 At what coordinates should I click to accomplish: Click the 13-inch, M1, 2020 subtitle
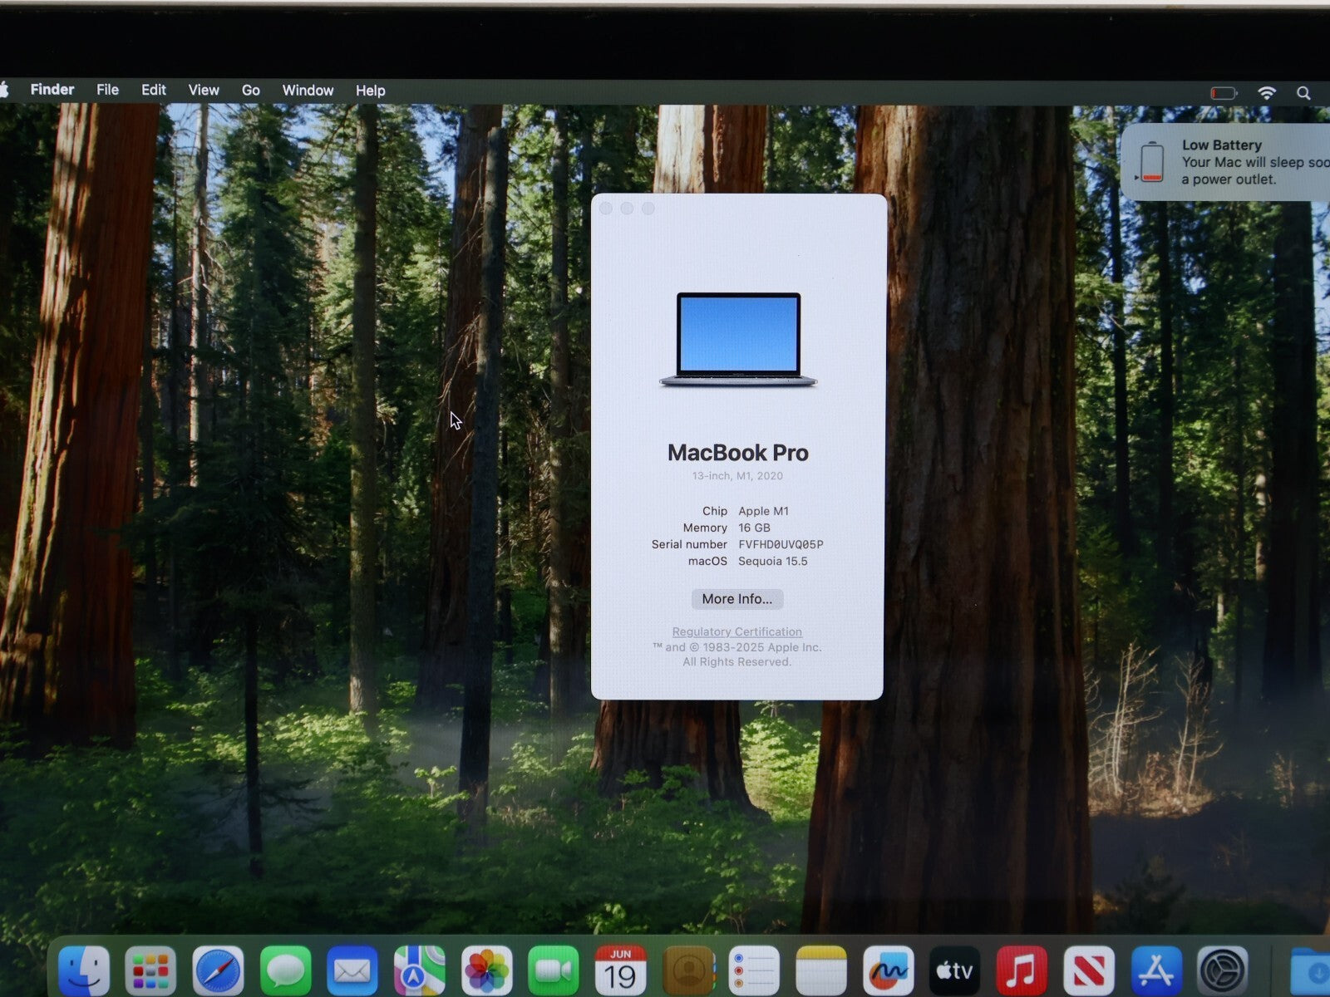737,476
